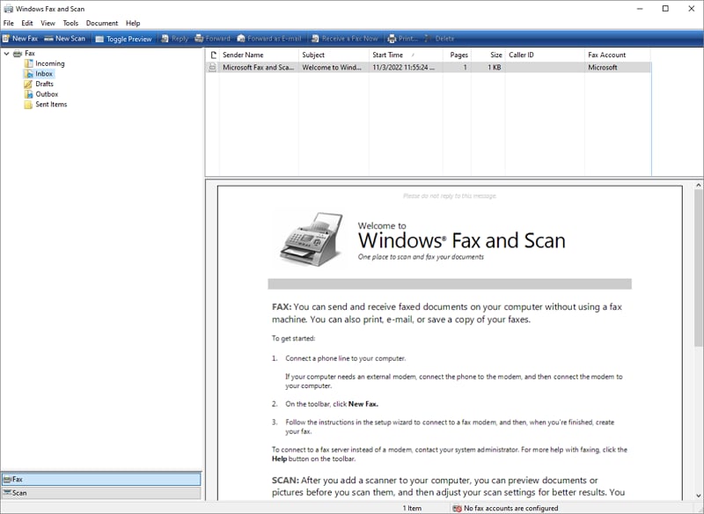Click Receive a Fax Now
Image resolution: width=704 pixels, height=514 pixels.
tap(345, 39)
